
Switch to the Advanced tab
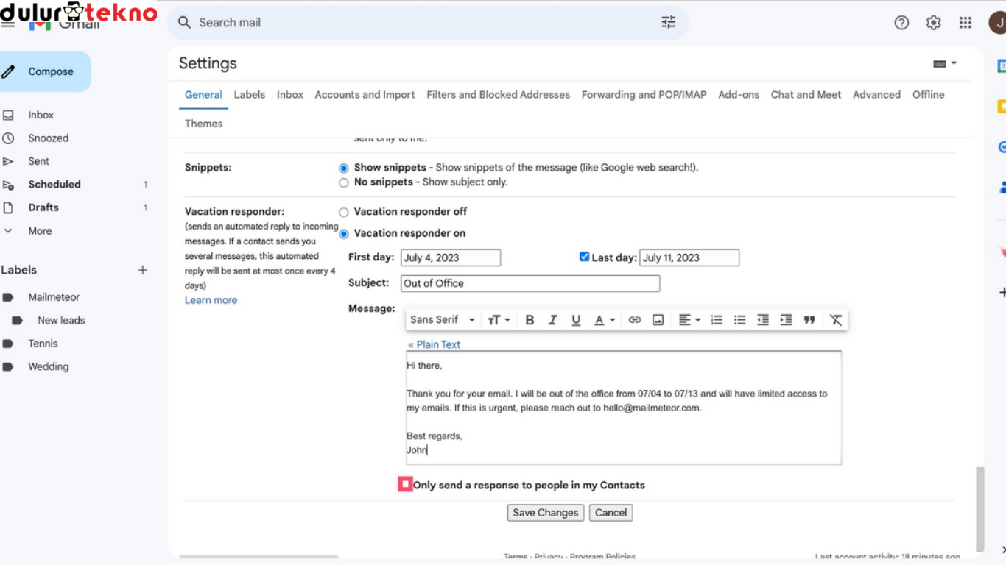tap(876, 95)
